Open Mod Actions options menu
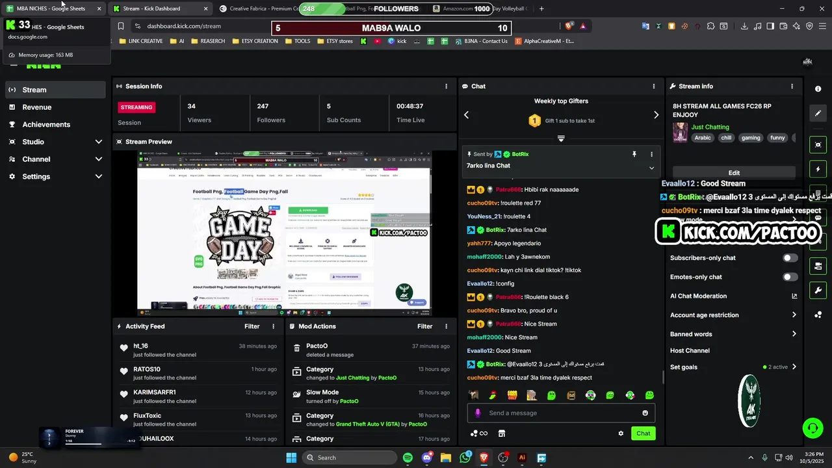Screen dimensions: 832x468 click(x=446, y=326)
